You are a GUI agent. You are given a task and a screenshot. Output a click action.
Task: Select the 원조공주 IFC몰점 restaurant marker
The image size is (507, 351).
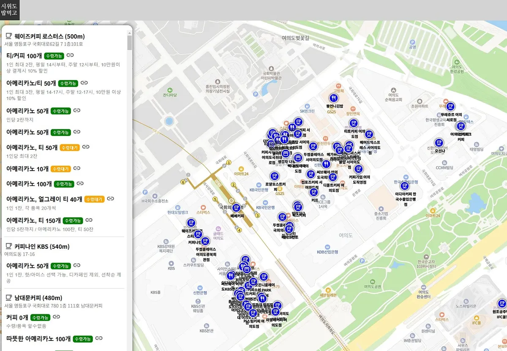click(502, 303)
